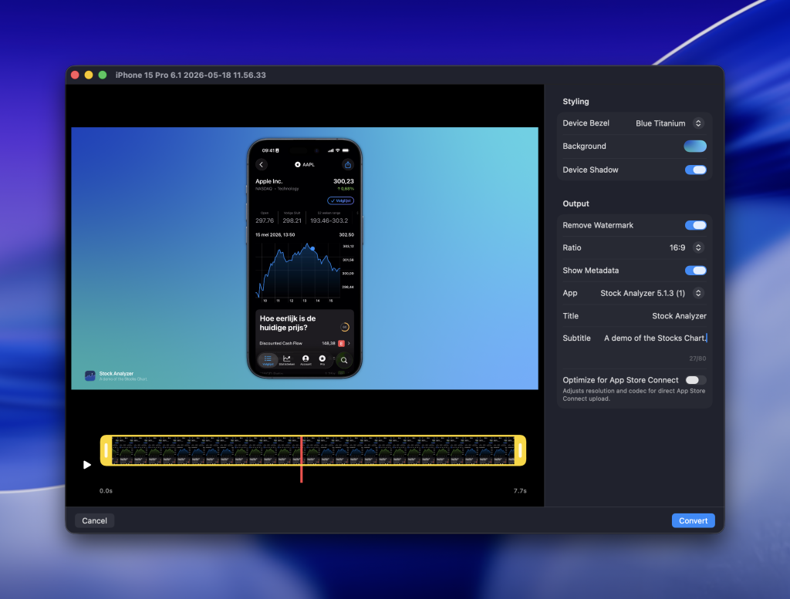The image size is (790, 599).
Task: Click the red playhead marker on timeline
Action: pyautogui.click(x=302, y=459)
